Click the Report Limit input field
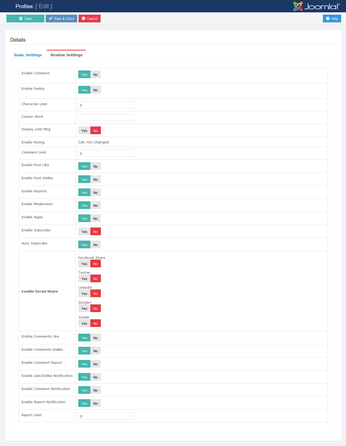 (x=106, y=416)
